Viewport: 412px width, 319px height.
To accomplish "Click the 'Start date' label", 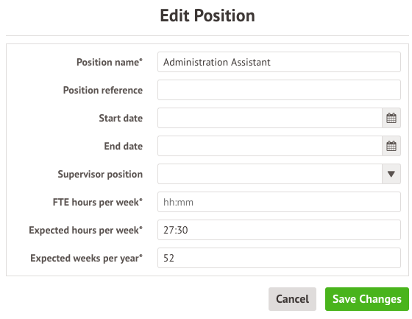I will [121, 118].
